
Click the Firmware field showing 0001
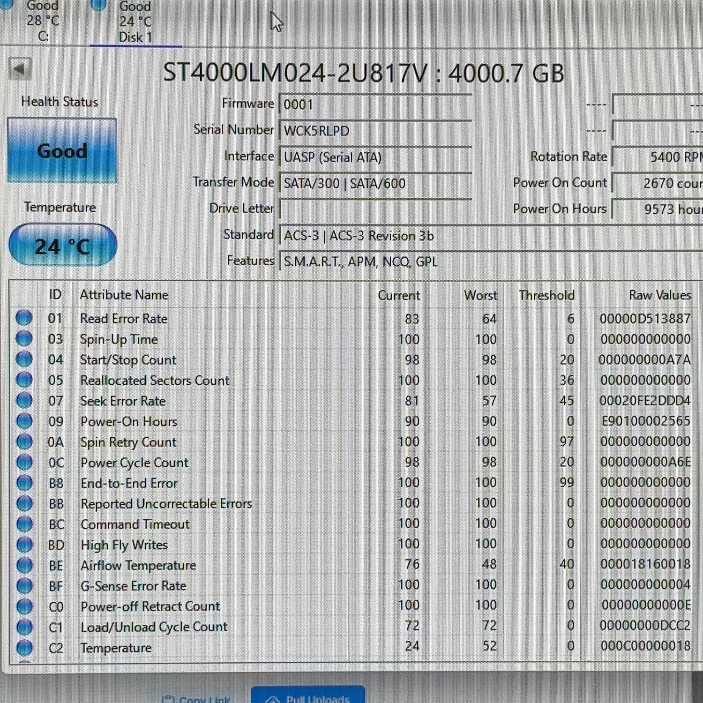tap(375, 104)
